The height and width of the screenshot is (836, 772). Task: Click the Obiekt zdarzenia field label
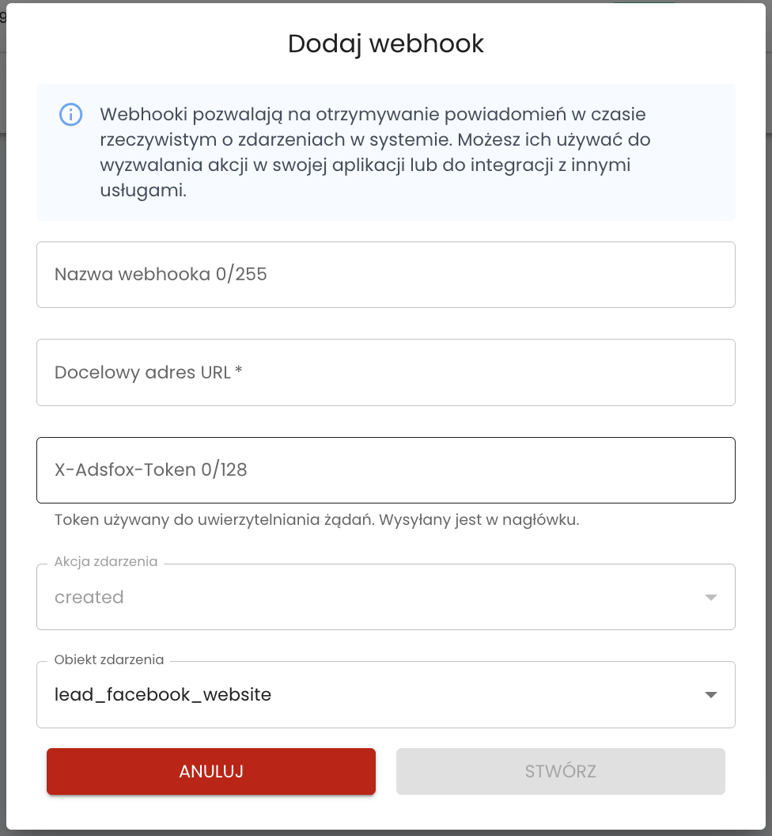point(109,659)
